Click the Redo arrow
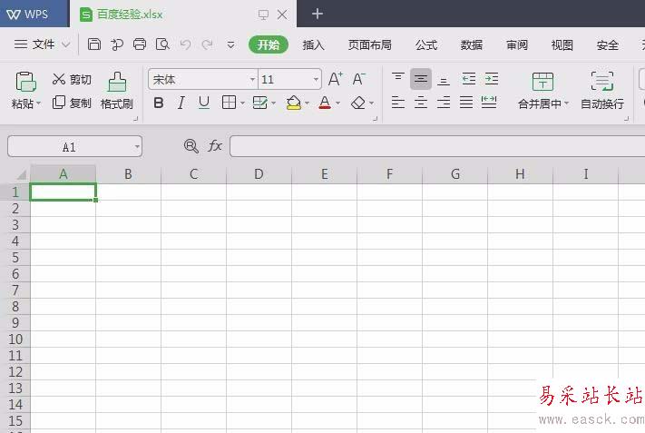This screenshot has height=433, width=645. click(208, 44)
